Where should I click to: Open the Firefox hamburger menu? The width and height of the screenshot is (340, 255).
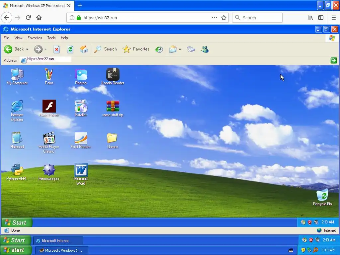click(x=333, y=18)
